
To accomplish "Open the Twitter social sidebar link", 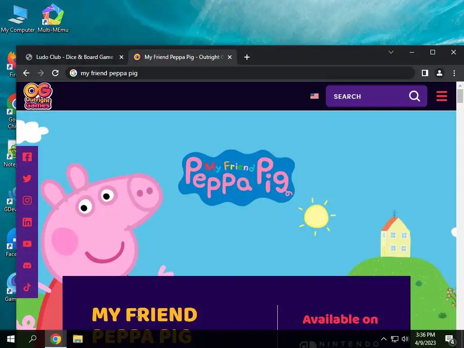I will (x=27, y=179).
